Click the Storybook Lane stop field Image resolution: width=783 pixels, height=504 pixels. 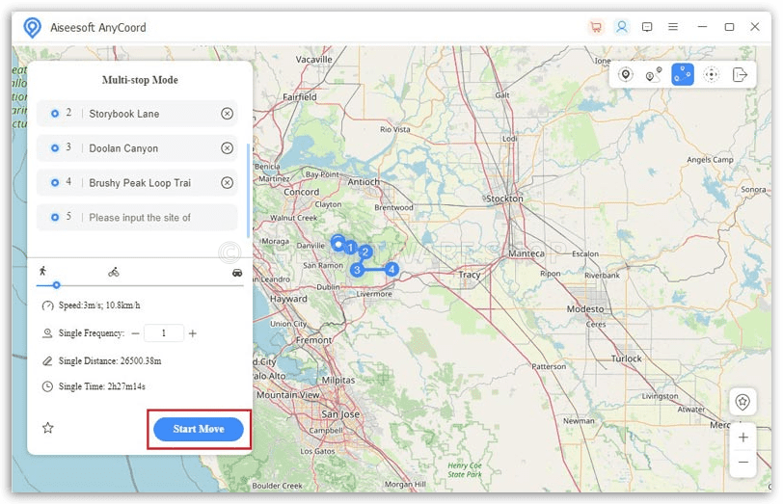(137, 114)
